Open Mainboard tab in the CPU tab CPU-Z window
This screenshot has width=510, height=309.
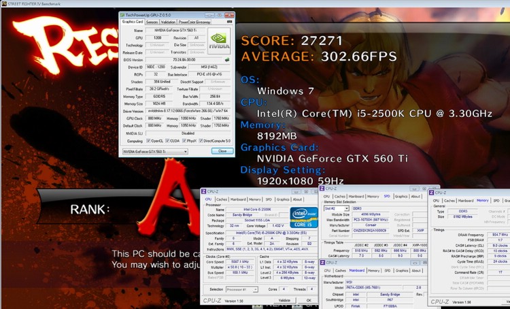(238, 199)
